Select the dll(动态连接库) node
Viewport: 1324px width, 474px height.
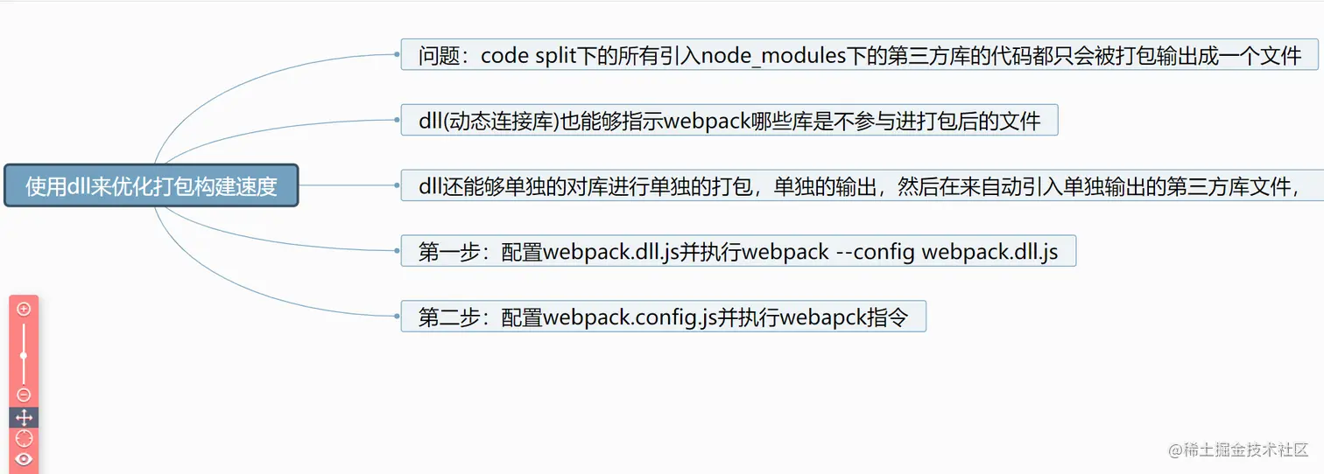[x=729, y=120]
